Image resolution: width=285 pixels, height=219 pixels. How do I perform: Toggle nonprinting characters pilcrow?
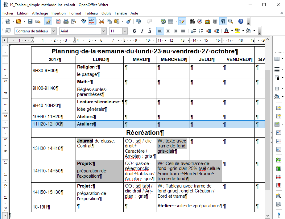click(x=223, y=22)
